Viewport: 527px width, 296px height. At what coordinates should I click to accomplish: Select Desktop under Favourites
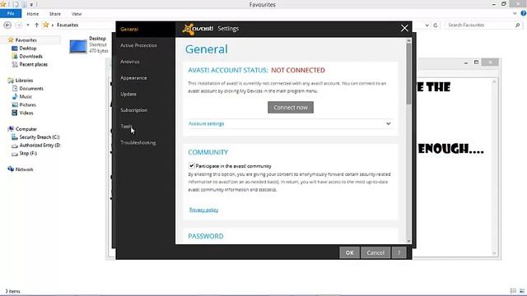pyautogui.click(x=27, y=49)
